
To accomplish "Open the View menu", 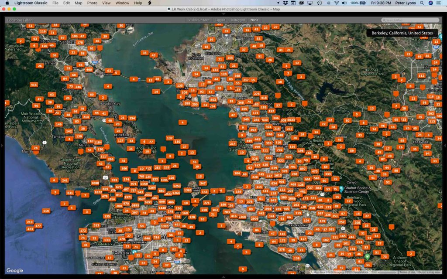I will [x=107, y=3].
